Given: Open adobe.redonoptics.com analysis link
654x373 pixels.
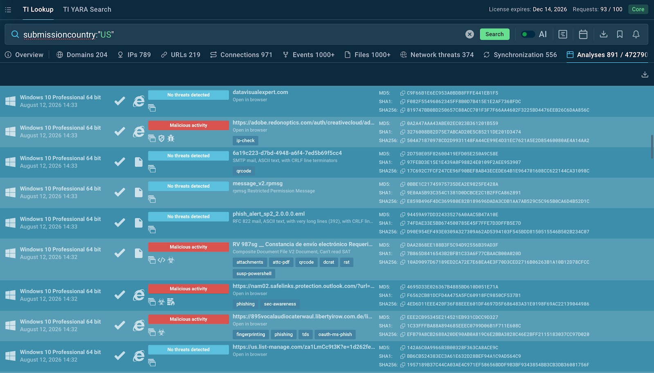Looking at the screenshot, I should tap(303, 123).
